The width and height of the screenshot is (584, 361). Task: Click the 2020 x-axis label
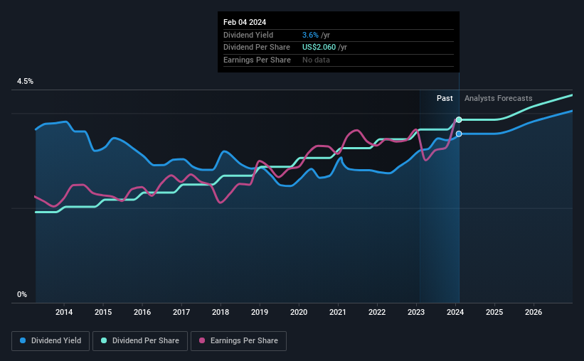(299, 312)
